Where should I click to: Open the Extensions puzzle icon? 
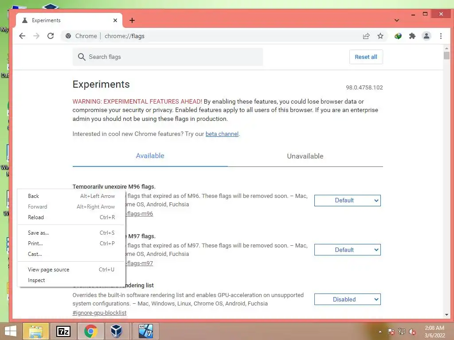point(412,36)
